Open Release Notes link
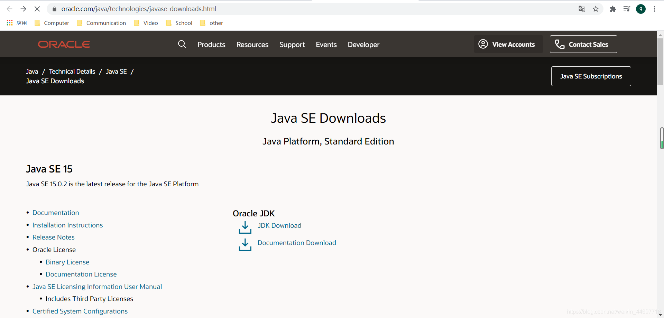 point(54,237)
